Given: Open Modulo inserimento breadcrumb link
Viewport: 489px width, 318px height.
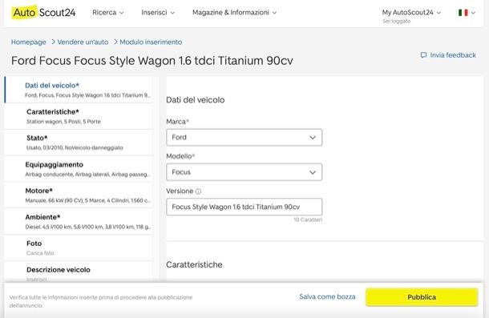Looking at the screenshot, I should pyautogui.click(x=151, y=42).
